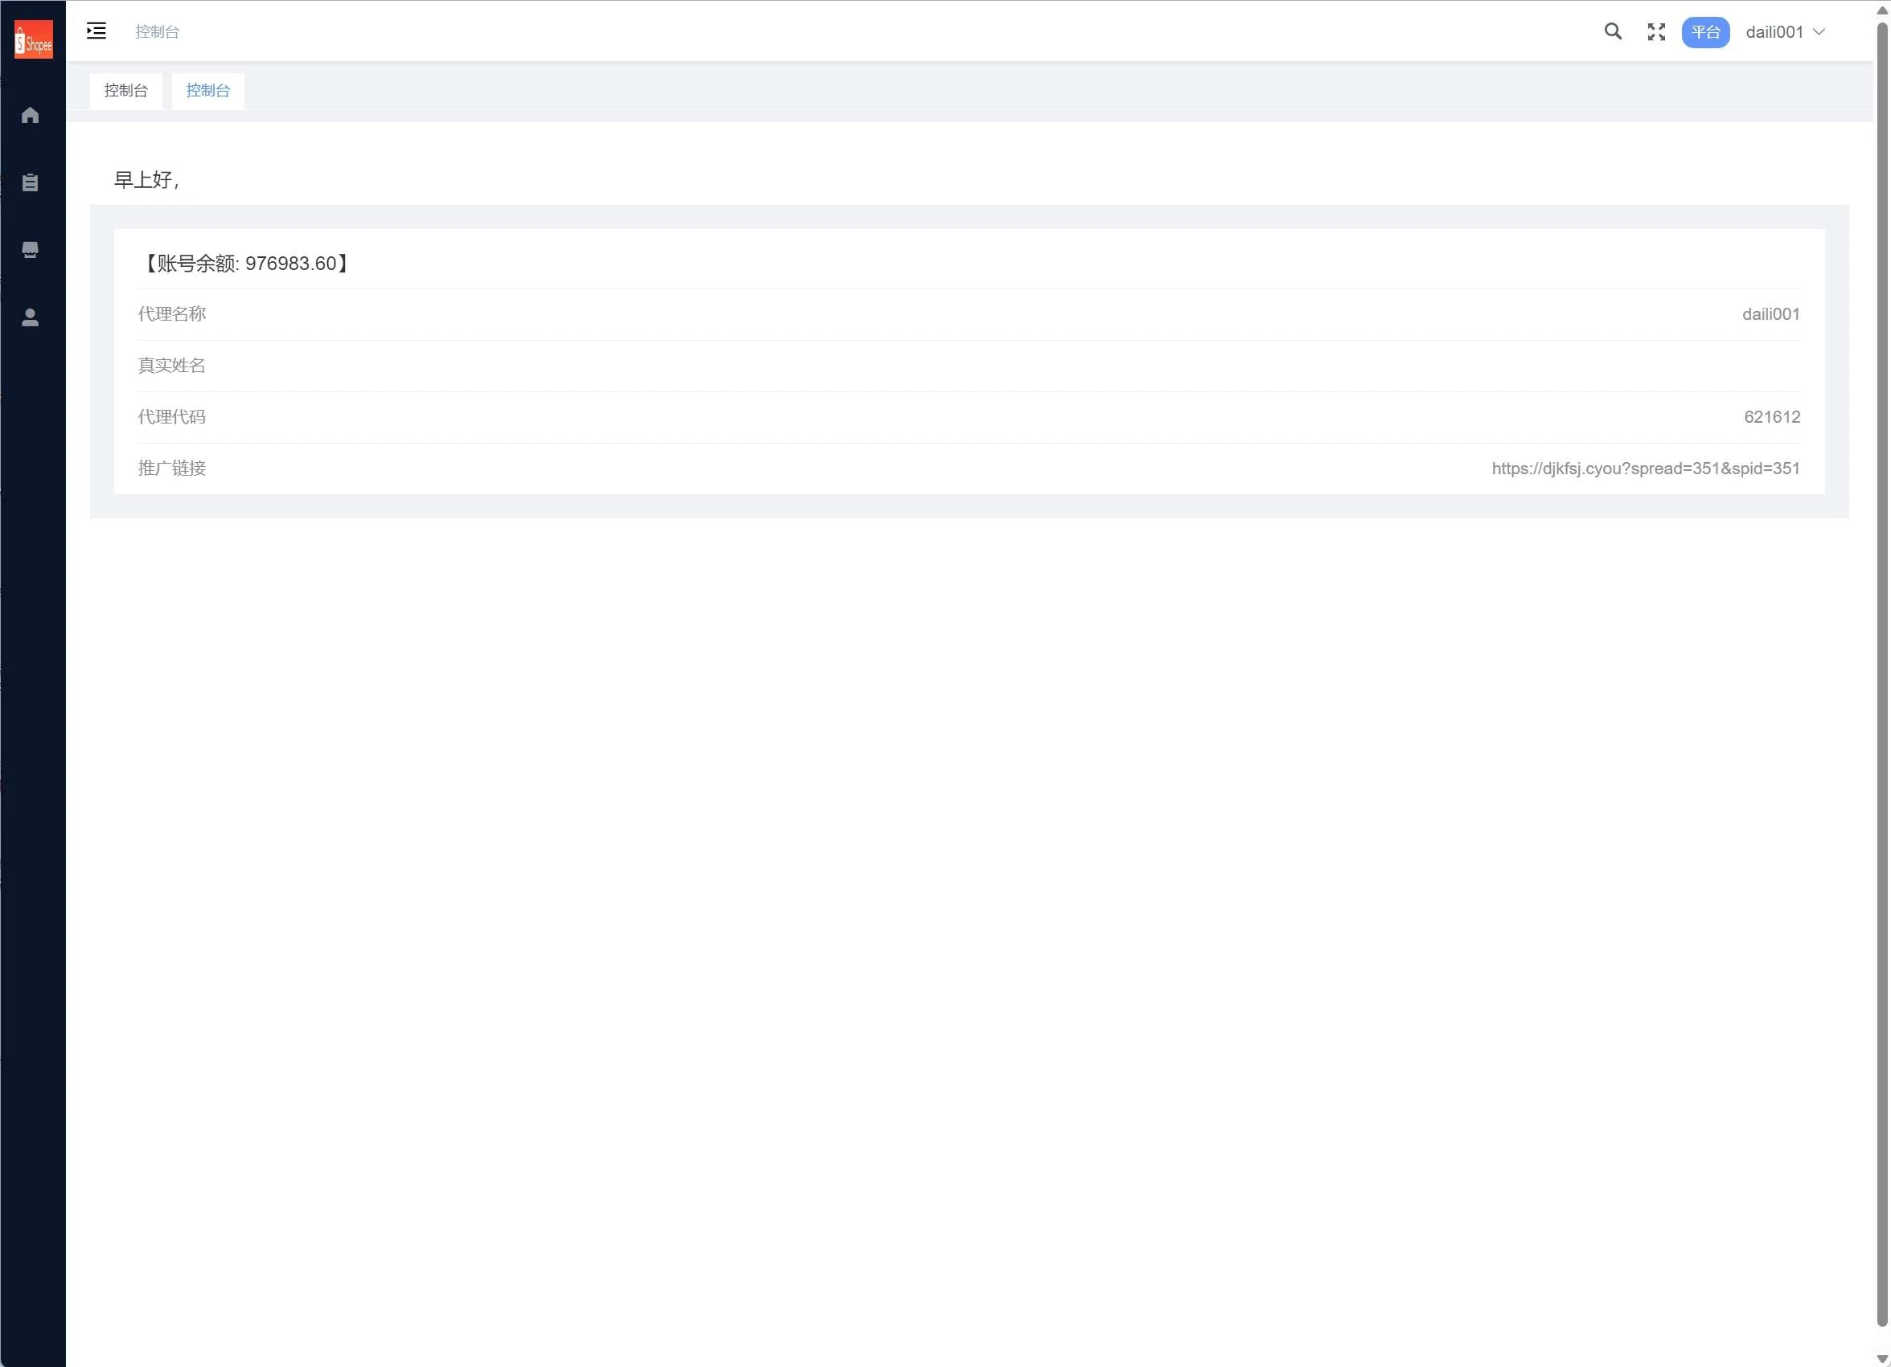This screenshot has width=1891, height=1367.
Task: Open the clipboard orders icon in sidebar
Action: pyautogui.click(x=30, y=182)
